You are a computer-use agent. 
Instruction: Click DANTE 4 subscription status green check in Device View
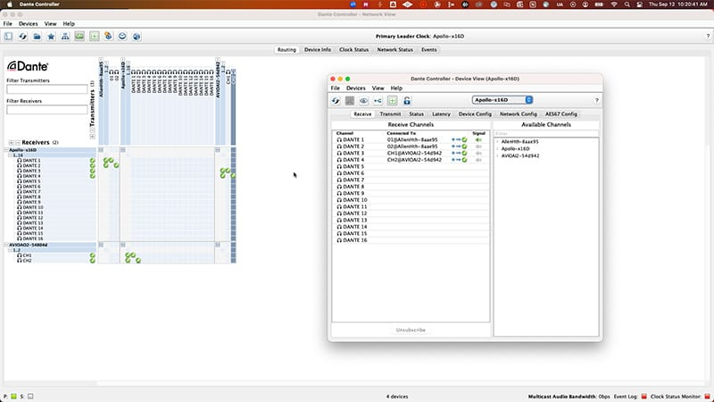pyautogui.click(x=464, y=160)
